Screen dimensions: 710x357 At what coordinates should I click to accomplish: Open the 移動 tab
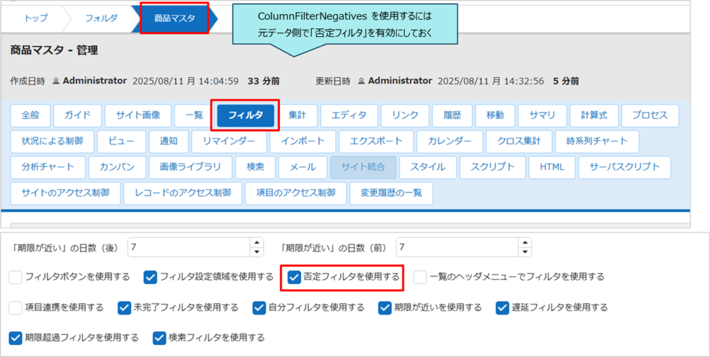pos(495,115)
